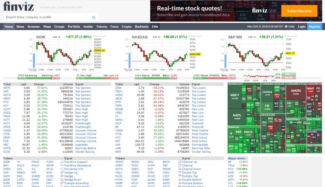Click the search magnifier icon
Viewport: 325px width, 187px height.
94,18
